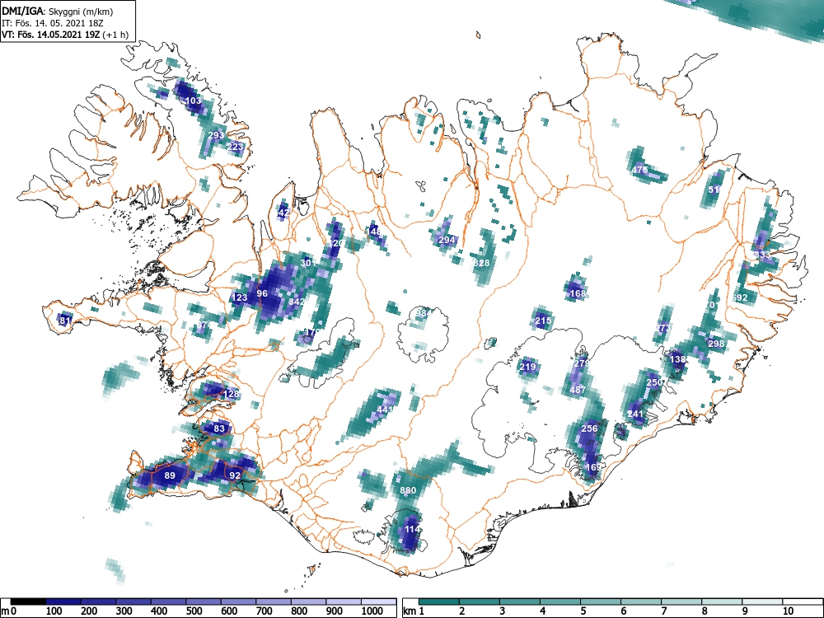Click the visibility value 692 in the east

739,297
